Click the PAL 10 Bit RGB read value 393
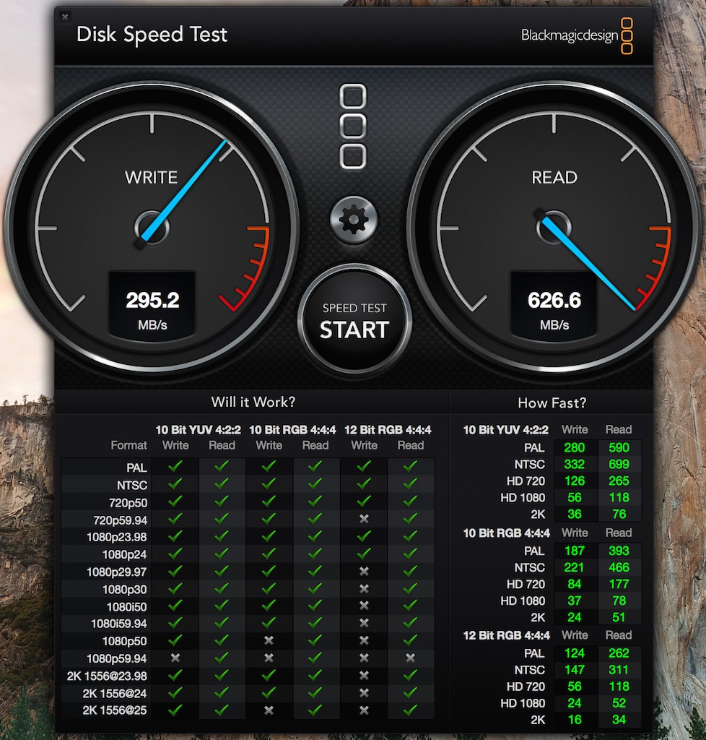This screenshot has width=706, height=740. [x=619, y=551]
